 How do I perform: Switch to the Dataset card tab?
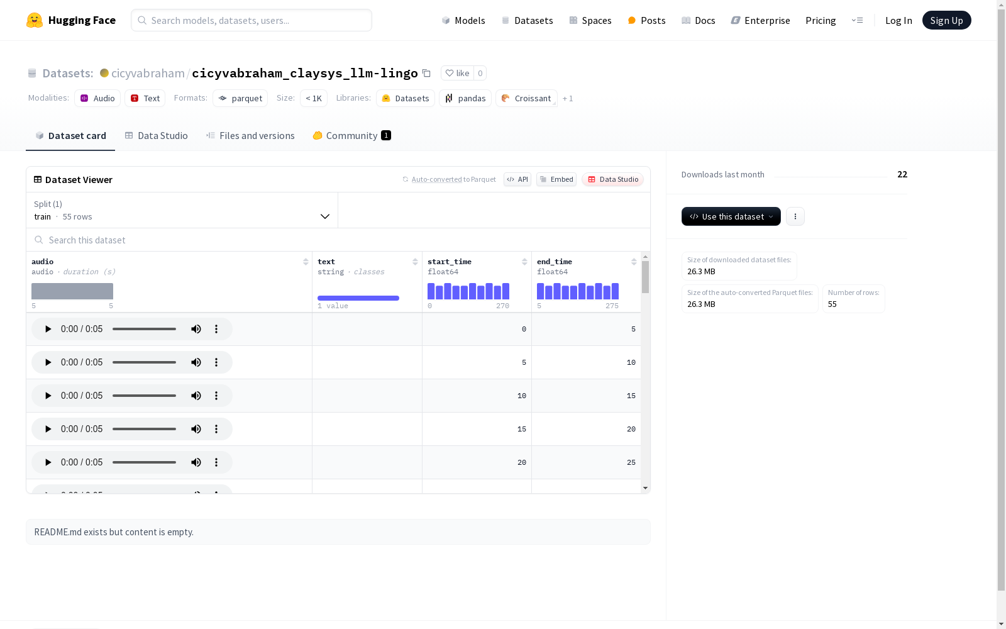(70, 135)
